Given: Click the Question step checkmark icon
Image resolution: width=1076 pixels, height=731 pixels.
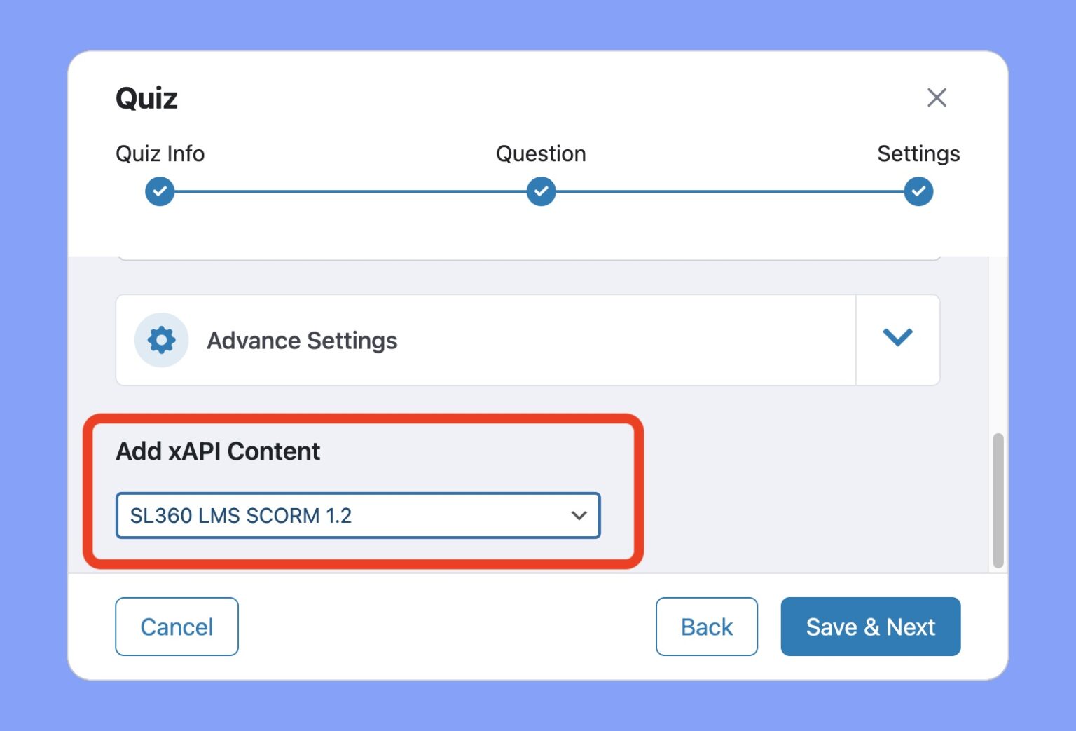Looking at the screenshot, I should point(540,191).
